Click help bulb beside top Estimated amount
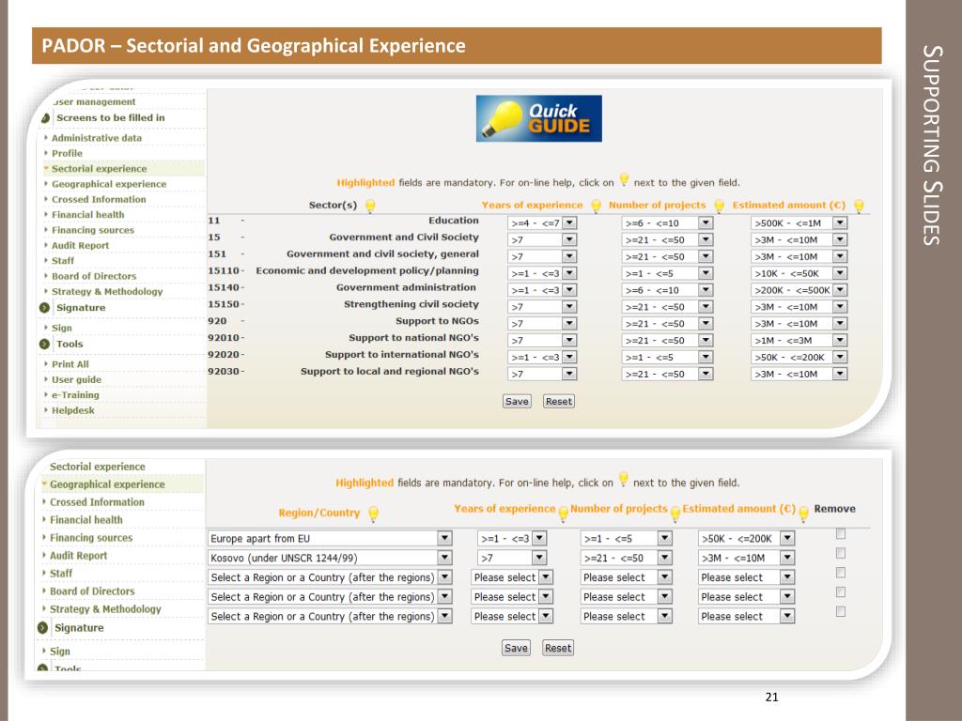This screenshot has width=962, height=721. coord(859,206)
